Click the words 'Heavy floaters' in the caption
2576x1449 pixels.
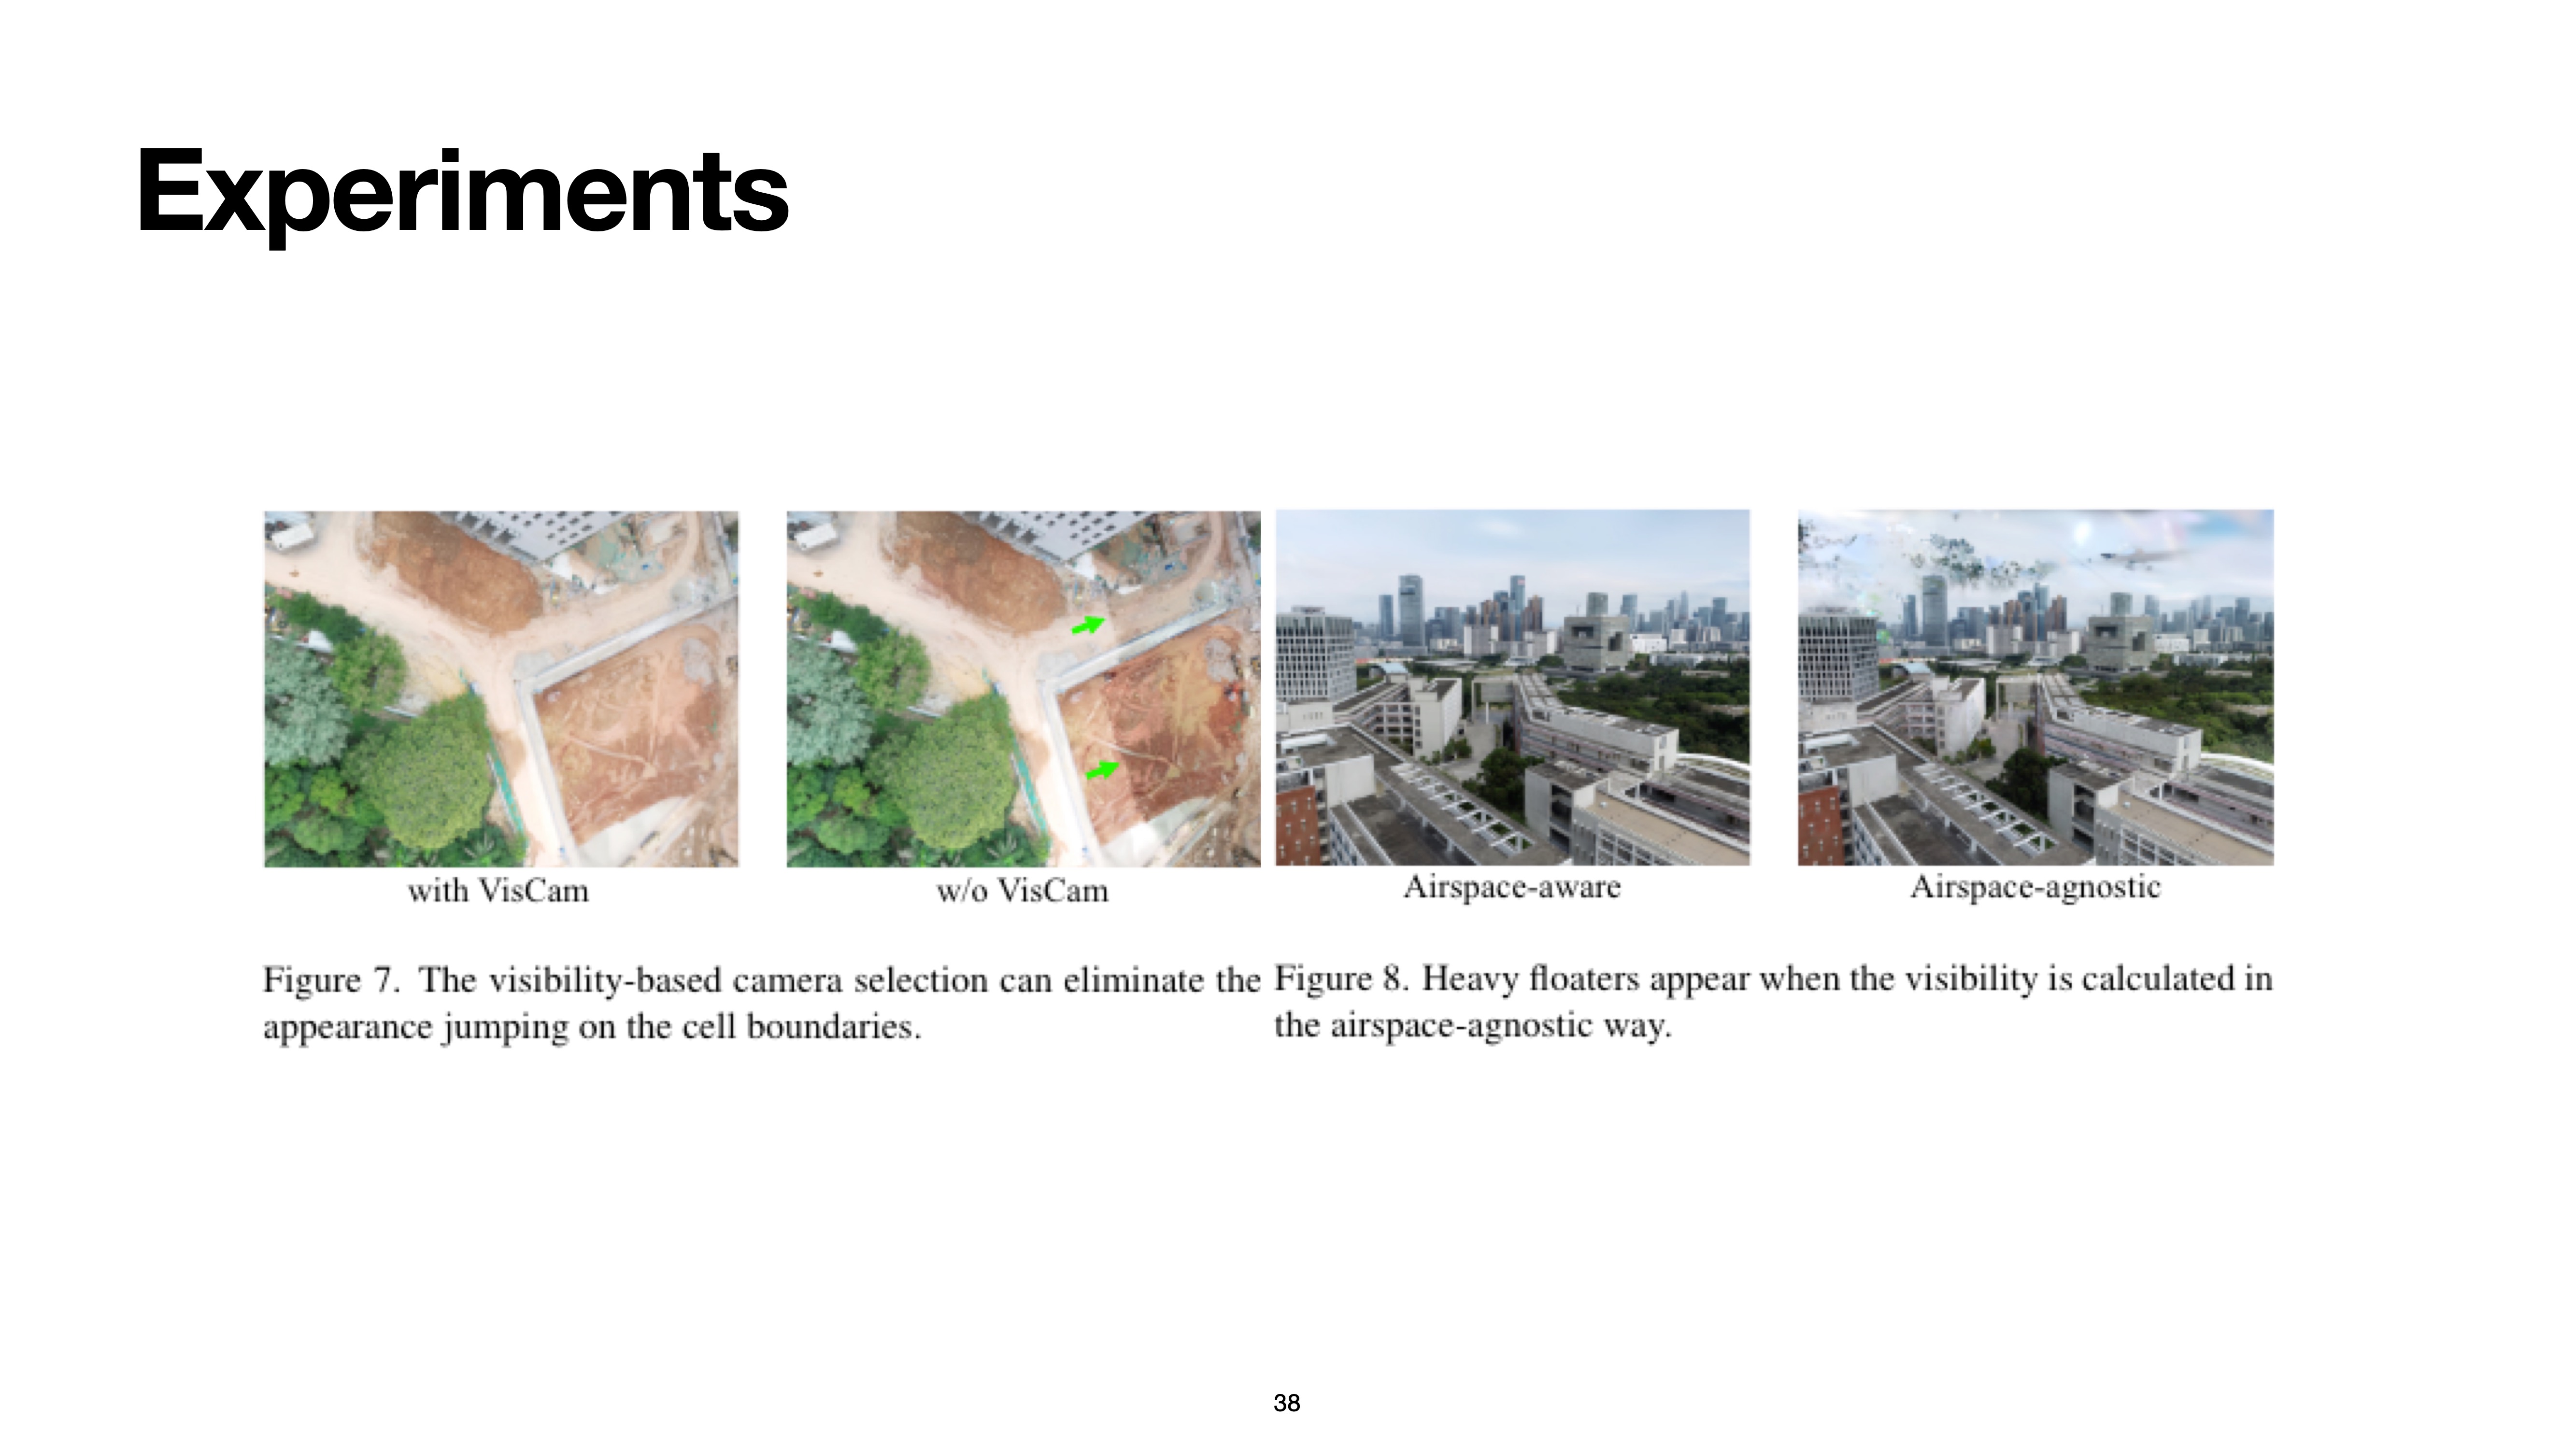pyautogui.click(x=1530, y=978)
